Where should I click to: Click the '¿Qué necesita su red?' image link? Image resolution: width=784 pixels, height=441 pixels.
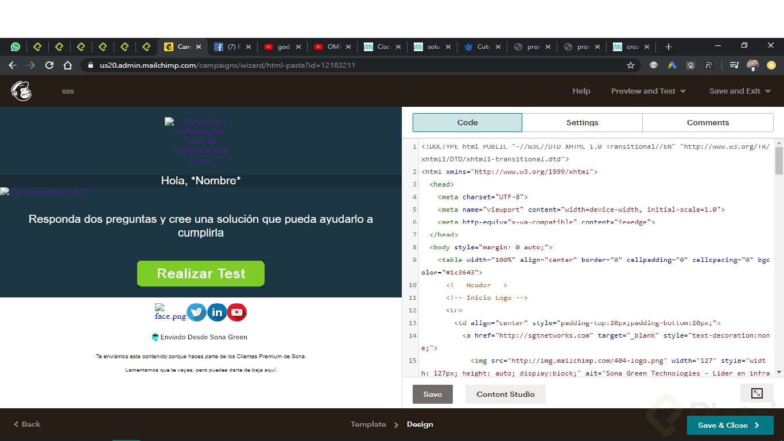[45, 192]
